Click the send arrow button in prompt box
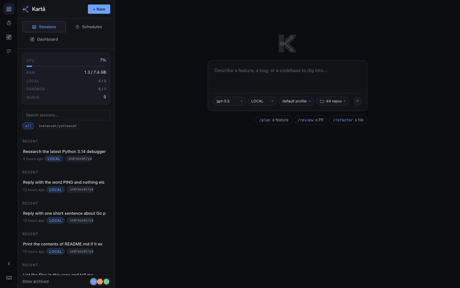Viewport: 460px width, 288px height. 357,101
